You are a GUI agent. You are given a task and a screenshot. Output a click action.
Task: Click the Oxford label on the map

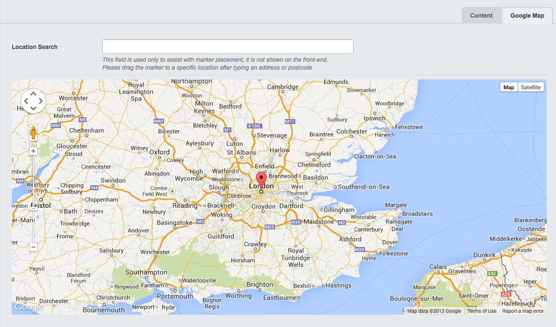tap(159, 152)
